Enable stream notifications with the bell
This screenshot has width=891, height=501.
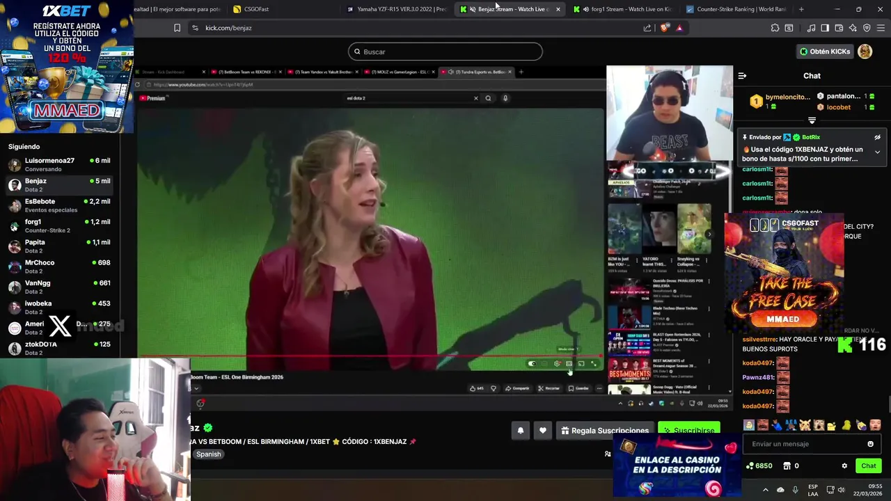pyautogui.click(x=520, y=431)
